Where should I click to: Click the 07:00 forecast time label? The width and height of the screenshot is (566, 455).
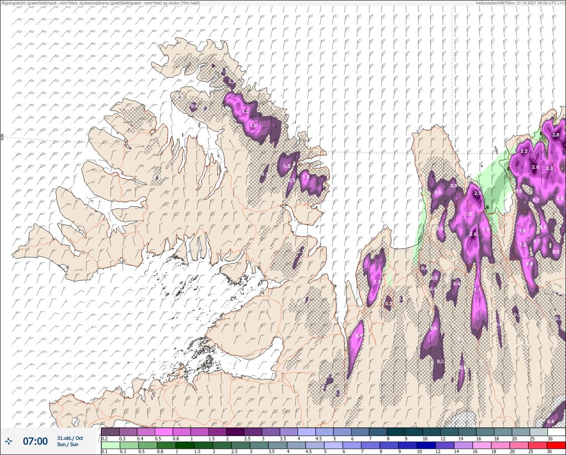pos(35,441)
